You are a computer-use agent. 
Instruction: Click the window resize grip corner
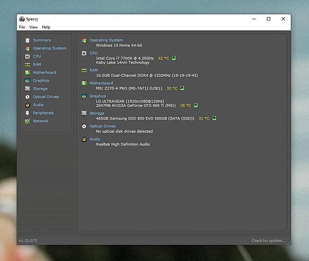click(289, 243)
